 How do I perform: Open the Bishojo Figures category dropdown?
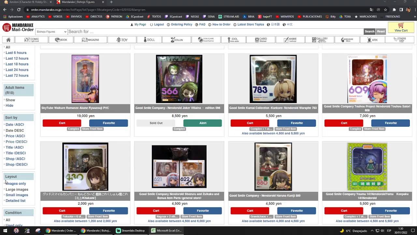tap(51, 32)
